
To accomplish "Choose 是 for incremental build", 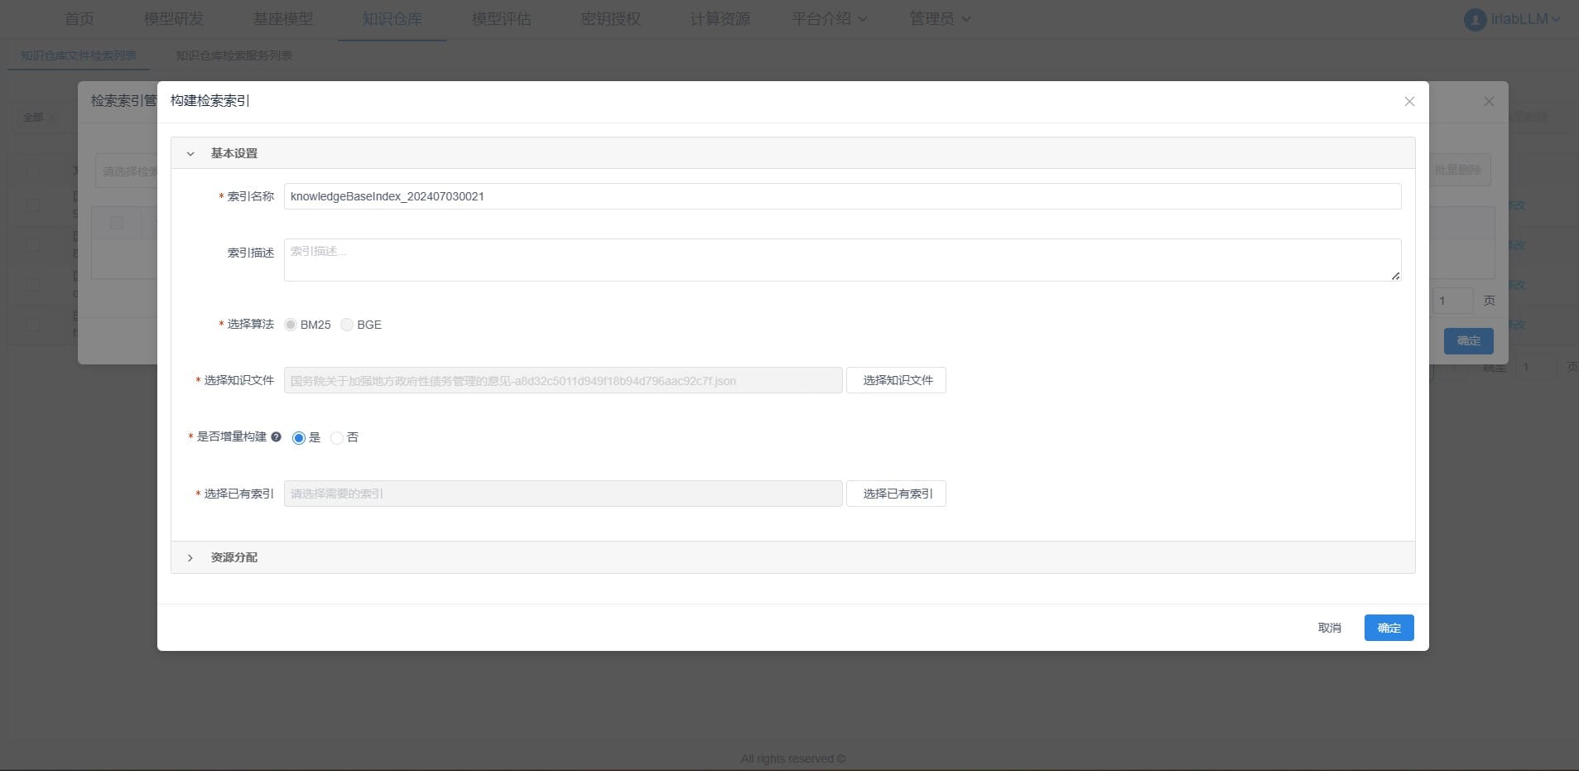I will [x=299, y=438].
